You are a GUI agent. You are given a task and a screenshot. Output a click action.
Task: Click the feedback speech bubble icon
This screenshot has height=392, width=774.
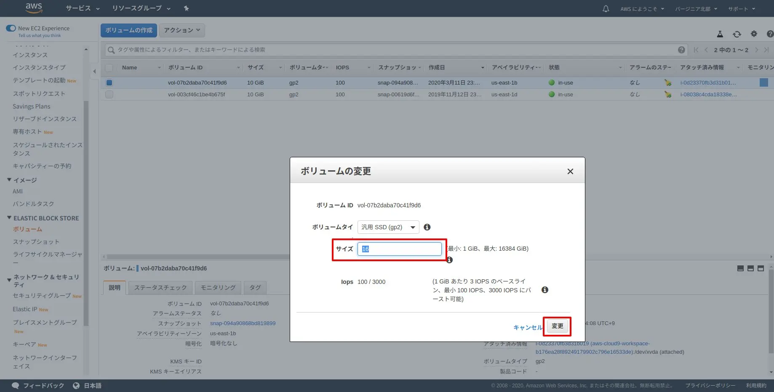(x=16, y=386)
